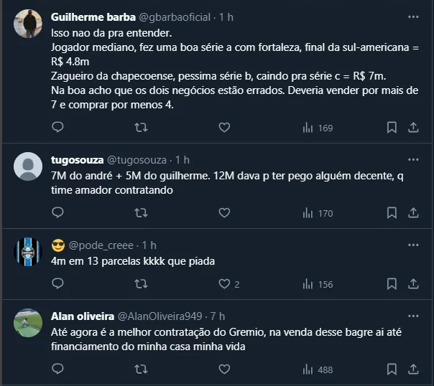Share Alan oliveira's tweet

[x=413, y=369]
